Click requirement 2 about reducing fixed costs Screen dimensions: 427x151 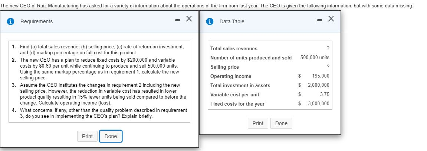[x=99, y=69]
